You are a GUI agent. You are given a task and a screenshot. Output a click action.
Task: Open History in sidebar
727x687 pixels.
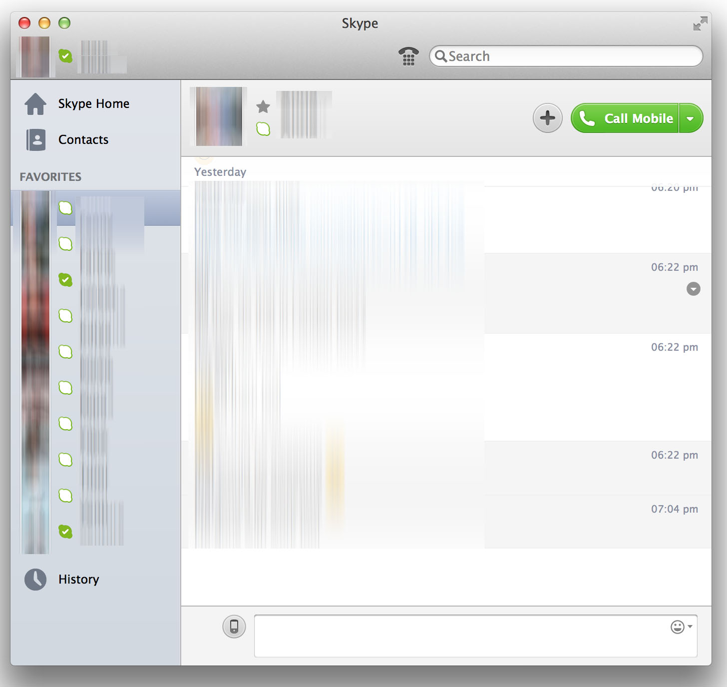point(95,580)
